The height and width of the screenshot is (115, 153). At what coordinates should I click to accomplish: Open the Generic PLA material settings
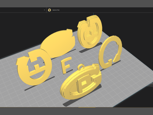click(x=56, y=10)
